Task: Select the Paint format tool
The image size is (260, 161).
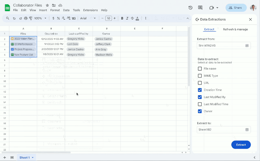Action: click(30, 18)
